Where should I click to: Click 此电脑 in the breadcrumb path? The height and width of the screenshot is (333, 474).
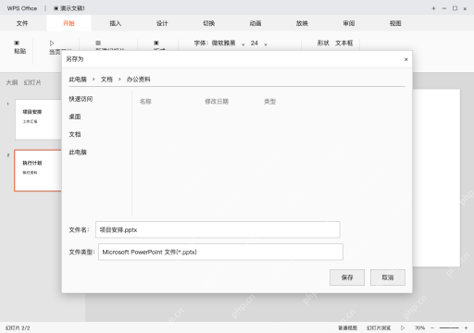pos(78,80)
